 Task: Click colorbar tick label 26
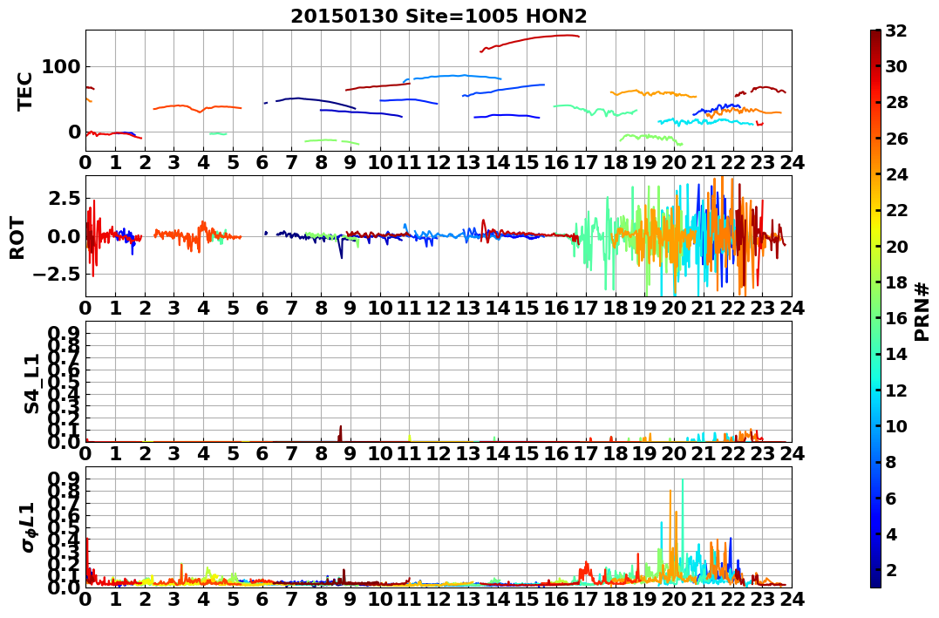coord(896,139)
